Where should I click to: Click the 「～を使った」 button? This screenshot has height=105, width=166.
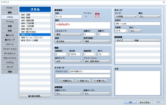click(x=100, y=81)
